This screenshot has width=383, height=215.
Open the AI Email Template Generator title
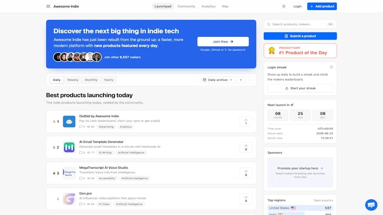[101, 142]
